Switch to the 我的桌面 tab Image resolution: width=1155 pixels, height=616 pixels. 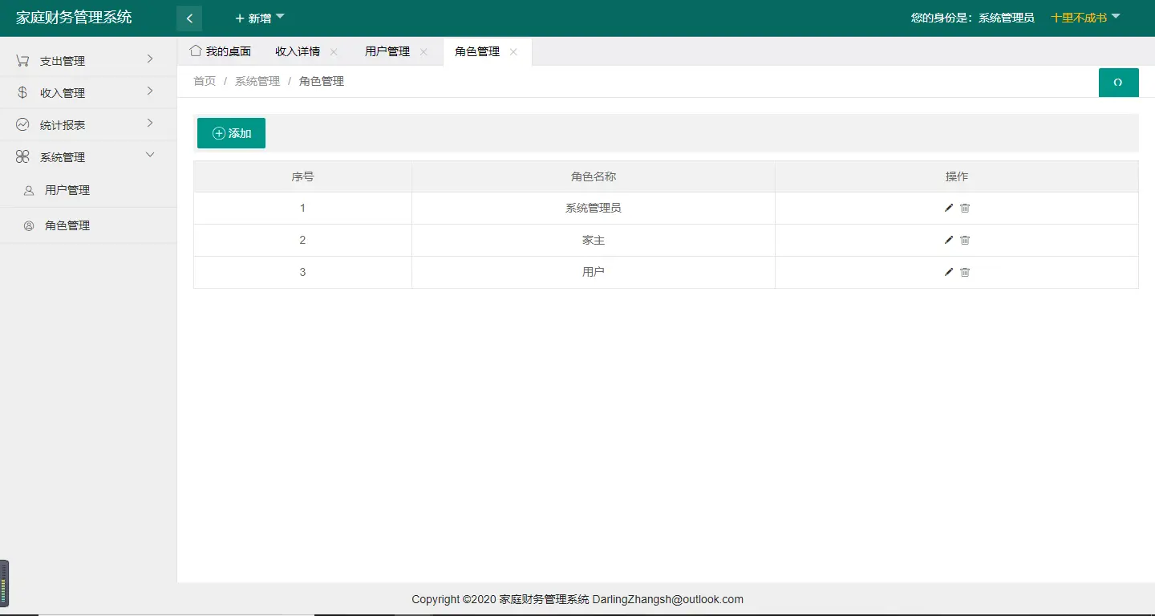tap(222, 51)
